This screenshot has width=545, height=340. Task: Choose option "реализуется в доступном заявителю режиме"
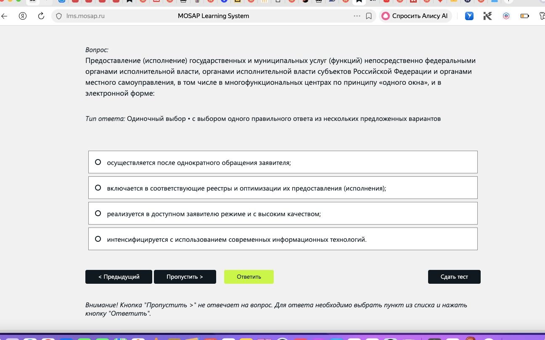pos(283,213)
